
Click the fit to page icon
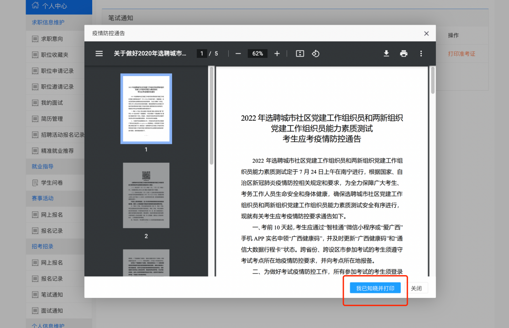coord(300,54)
